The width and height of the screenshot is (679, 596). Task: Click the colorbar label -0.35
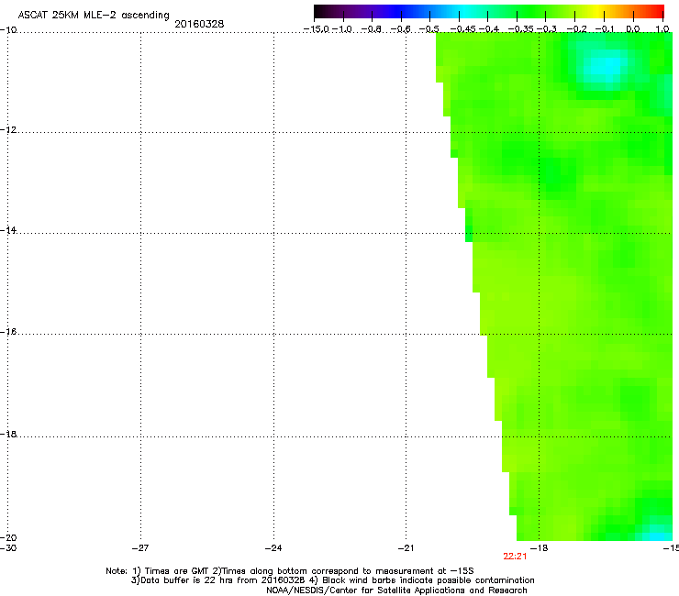(520, 29)
